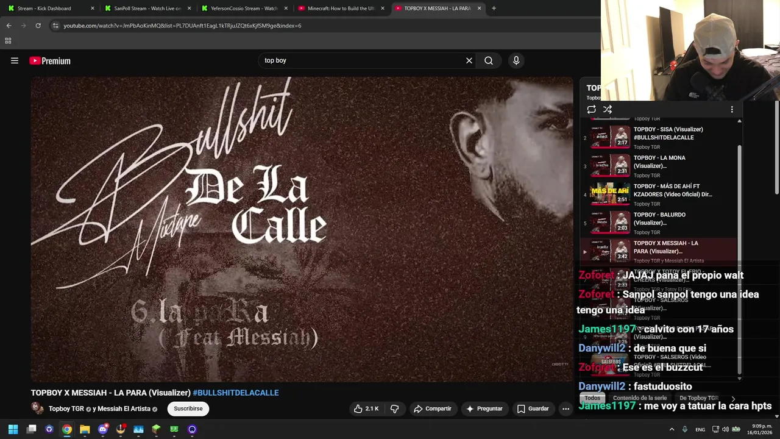780x439 pixels.
Task: Show more filter chips with right chevron
Action: point(733,398)
